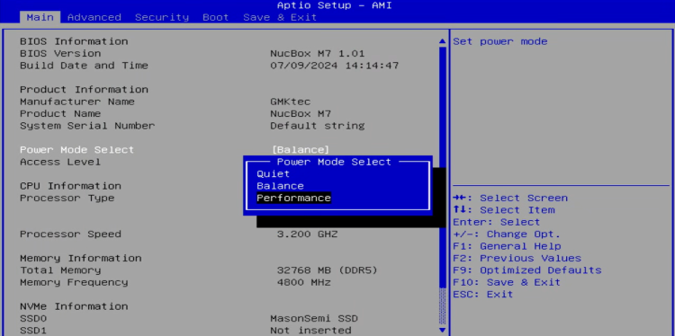
Task: Pick the highlighted Performance option
Action: coord(293,198)
